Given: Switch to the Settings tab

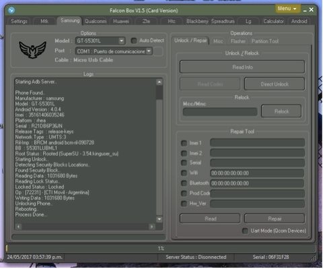Looking at the screenshot, I should point(19,22).
